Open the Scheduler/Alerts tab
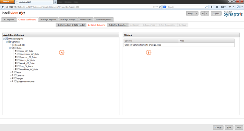244x131 pixels. click(105, 19)
